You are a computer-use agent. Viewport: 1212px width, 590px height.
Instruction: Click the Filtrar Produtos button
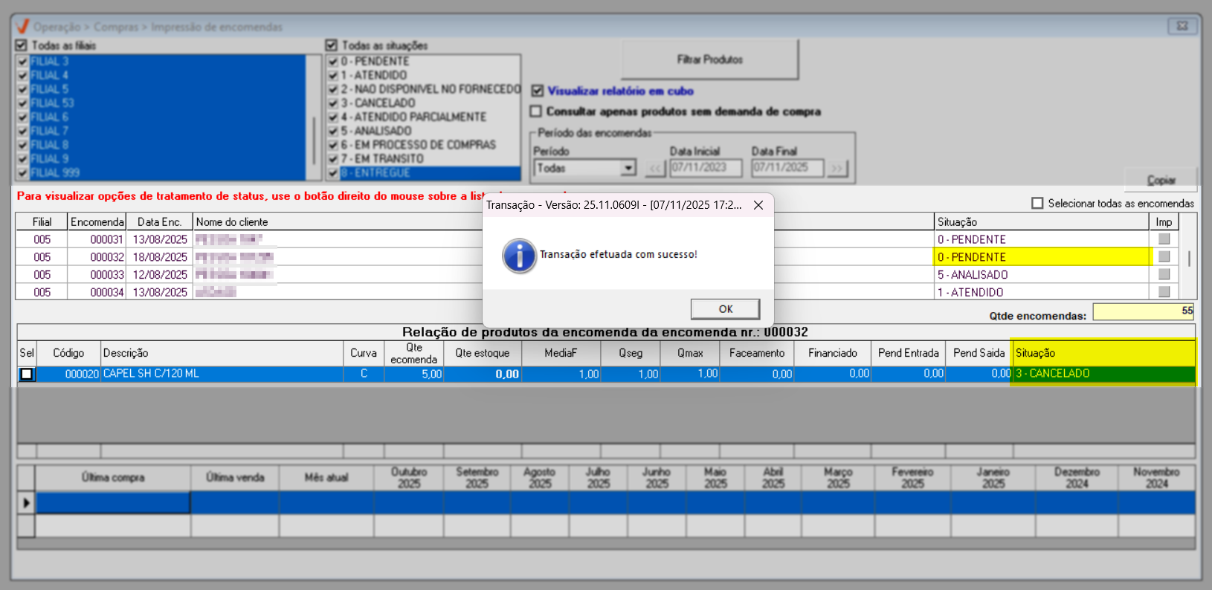tap(709, 59)
